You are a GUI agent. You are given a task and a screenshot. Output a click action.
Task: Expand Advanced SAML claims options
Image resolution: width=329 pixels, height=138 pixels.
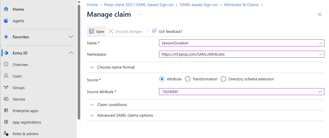tap(125, 115)
